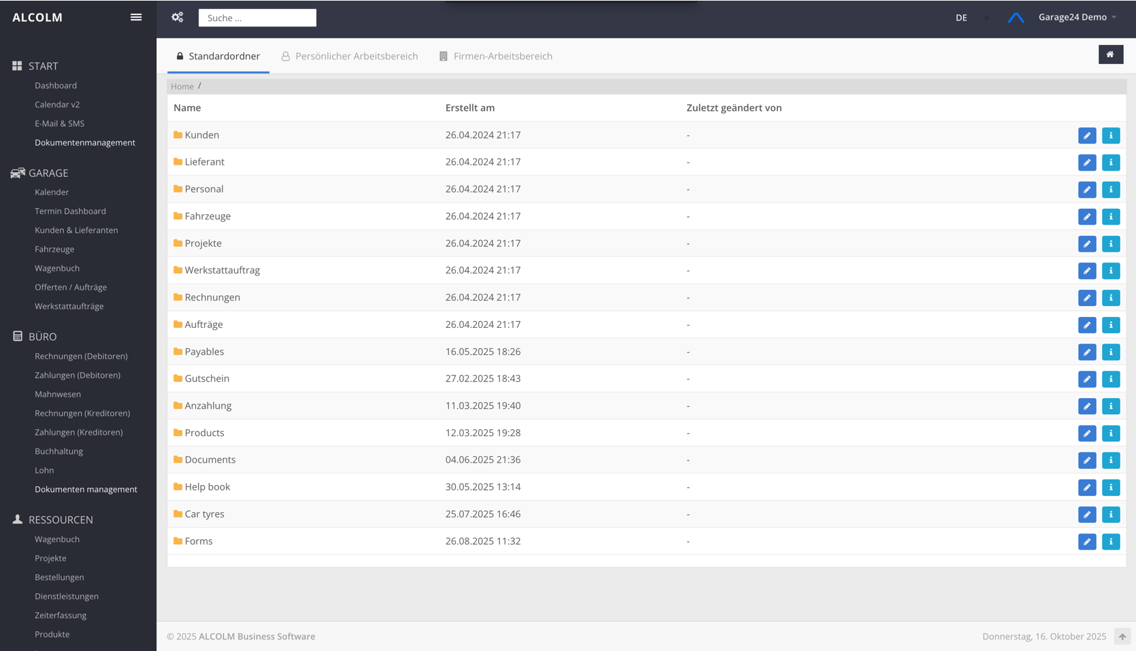1136x651 pixels.
Task: Open the settings gears icon in the top bar
Action: click(x=177, y=16)
